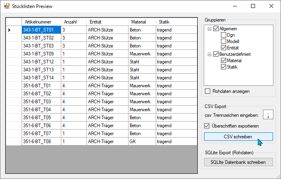Click the CSV schreiben button
The image size is (281, 179).
tap(238, 137)
